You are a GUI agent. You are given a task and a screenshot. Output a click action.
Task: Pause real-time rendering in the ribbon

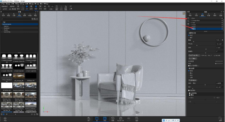(x=18, y=7)
